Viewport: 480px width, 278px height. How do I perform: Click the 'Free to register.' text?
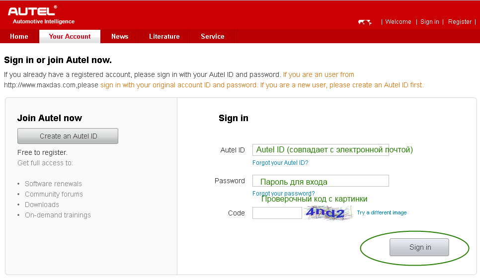pyautogui.click(x=42, y=152)
